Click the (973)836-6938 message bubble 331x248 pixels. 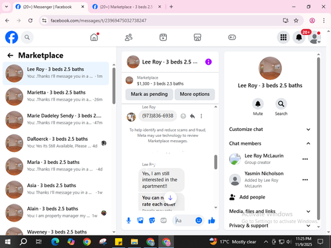tap(158, 116)
